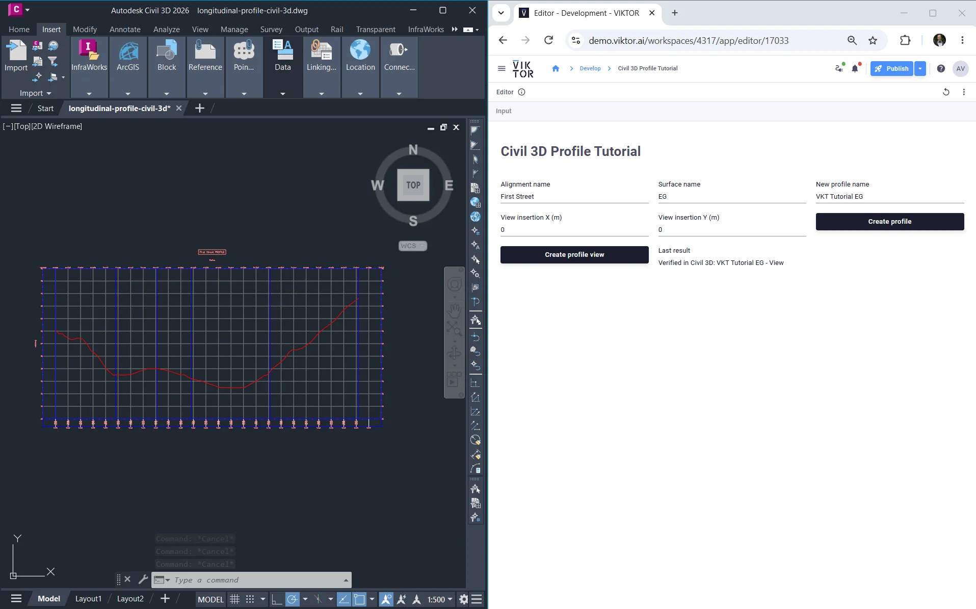976x609 pixels.
Task: Open the annotation scale 1:500 dropdown
Action: pos(440,599)
